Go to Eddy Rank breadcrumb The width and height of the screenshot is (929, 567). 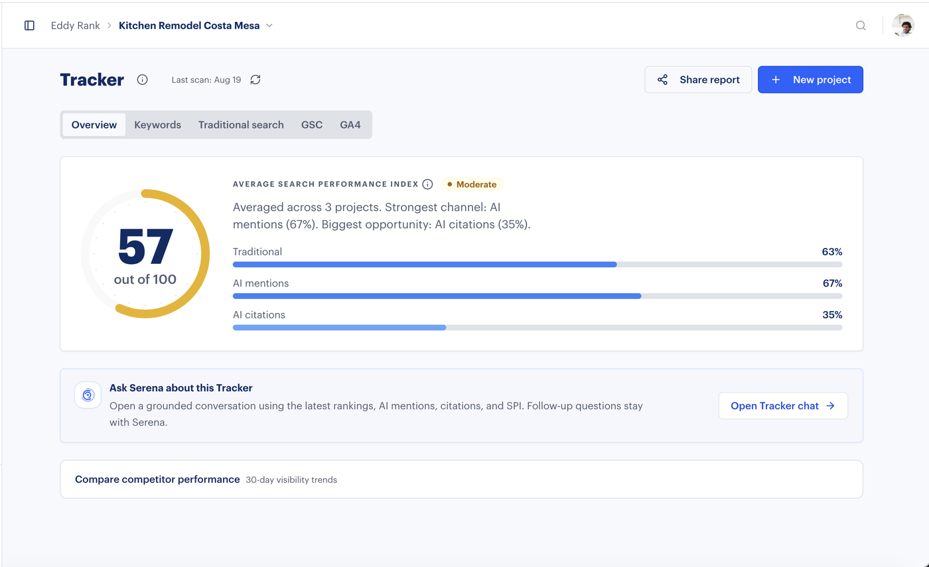[x=76, y=25]
